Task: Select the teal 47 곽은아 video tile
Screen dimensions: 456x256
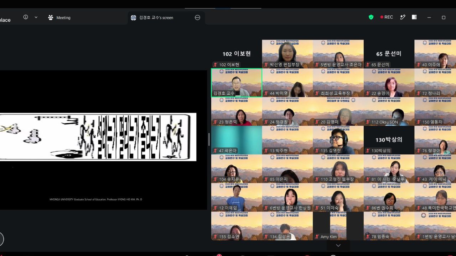Action: pos(237,140)
